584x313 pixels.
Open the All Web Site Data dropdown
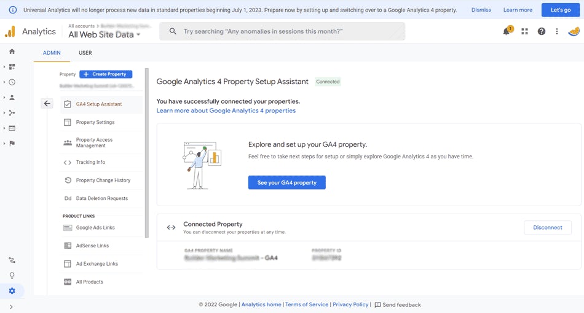pos(105,34)
